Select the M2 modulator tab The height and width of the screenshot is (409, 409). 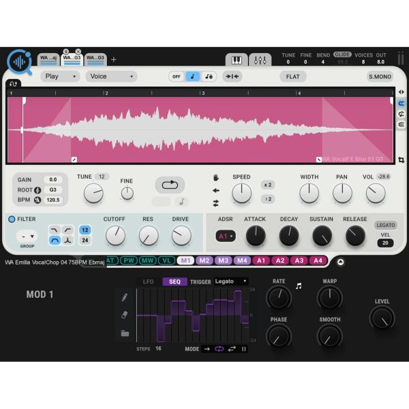click(204, 260)
